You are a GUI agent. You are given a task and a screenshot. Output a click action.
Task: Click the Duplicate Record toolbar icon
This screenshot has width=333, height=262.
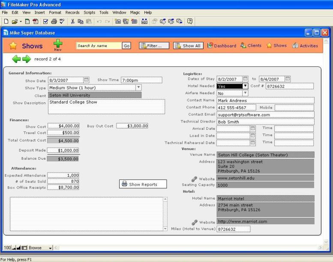126,21
